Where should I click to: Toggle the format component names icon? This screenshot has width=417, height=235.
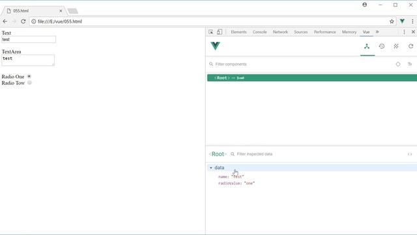tap(410, 64)
